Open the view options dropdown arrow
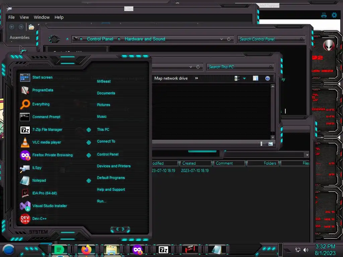The width and height of the screenshot is (343, 257). click(x=244, y=78)
